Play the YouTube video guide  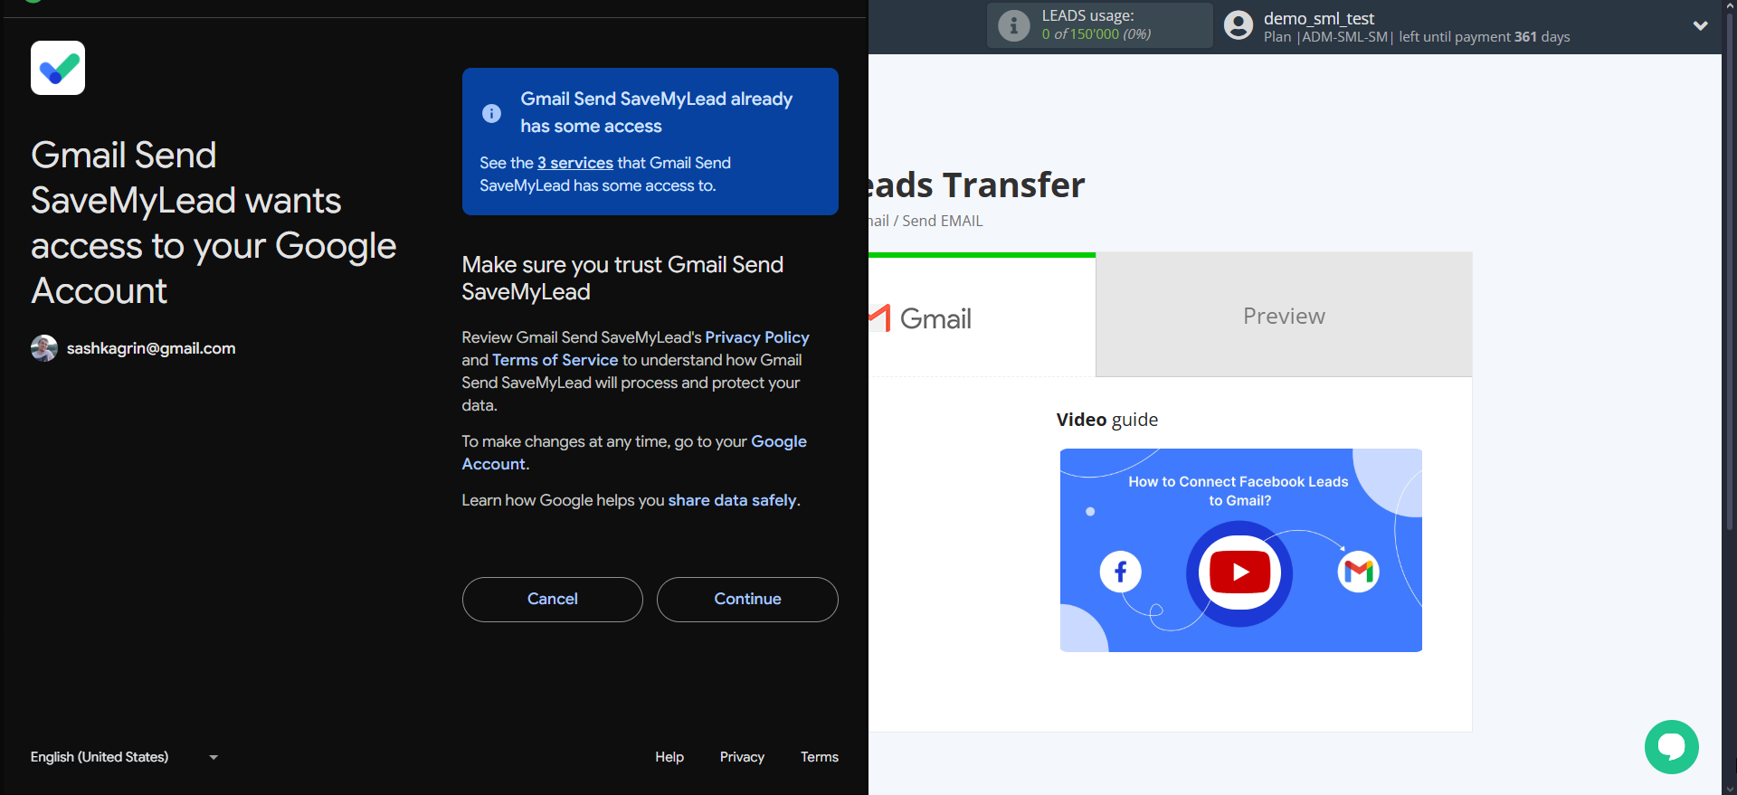[x=1239, y=573]
